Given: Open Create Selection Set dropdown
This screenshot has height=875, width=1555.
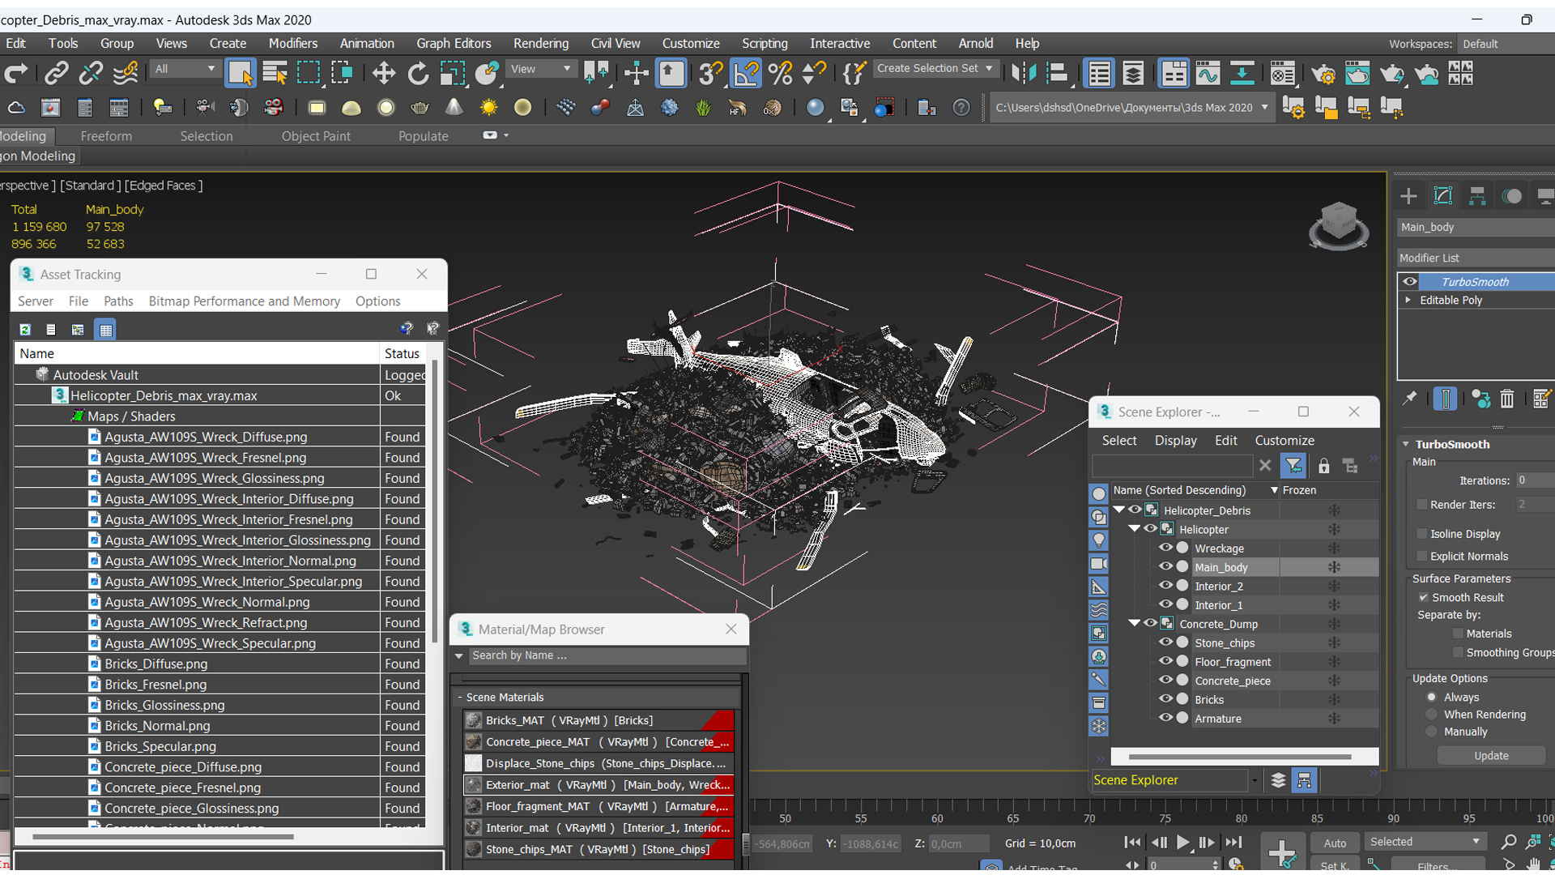Looking at the screenshot, I should pyautogui.click(x=935, y=68).
